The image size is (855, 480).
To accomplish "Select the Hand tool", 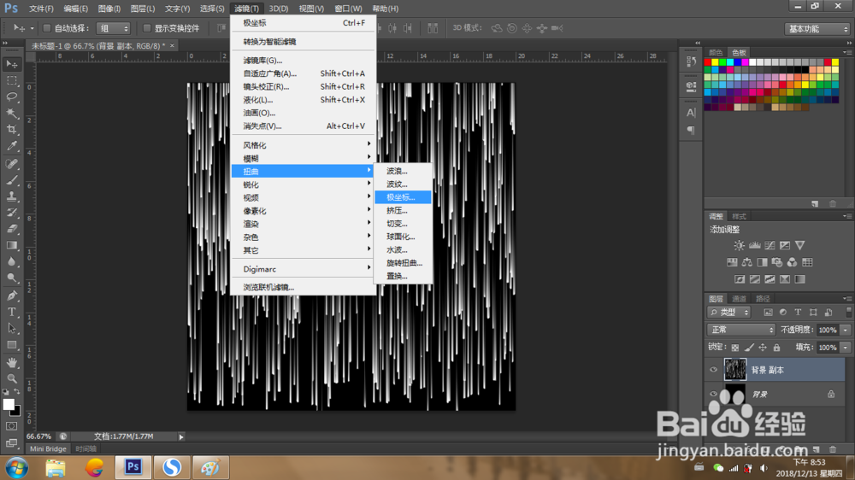I will pos(11,362).
